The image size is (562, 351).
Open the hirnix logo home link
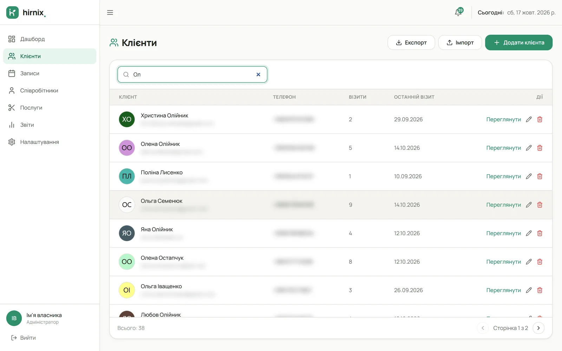pos(26,13)
